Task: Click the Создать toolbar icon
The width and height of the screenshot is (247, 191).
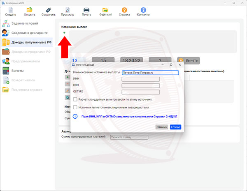Action: [10, 10]
